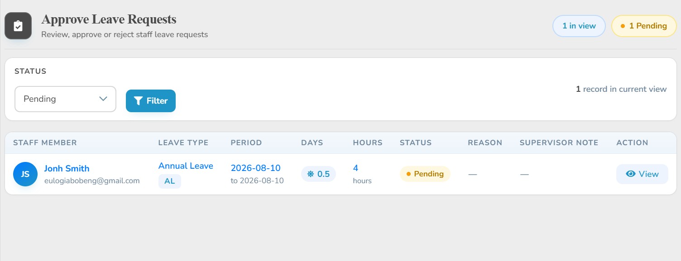
Task: Click the eye icon in the View button
Action: click(630, 174)
